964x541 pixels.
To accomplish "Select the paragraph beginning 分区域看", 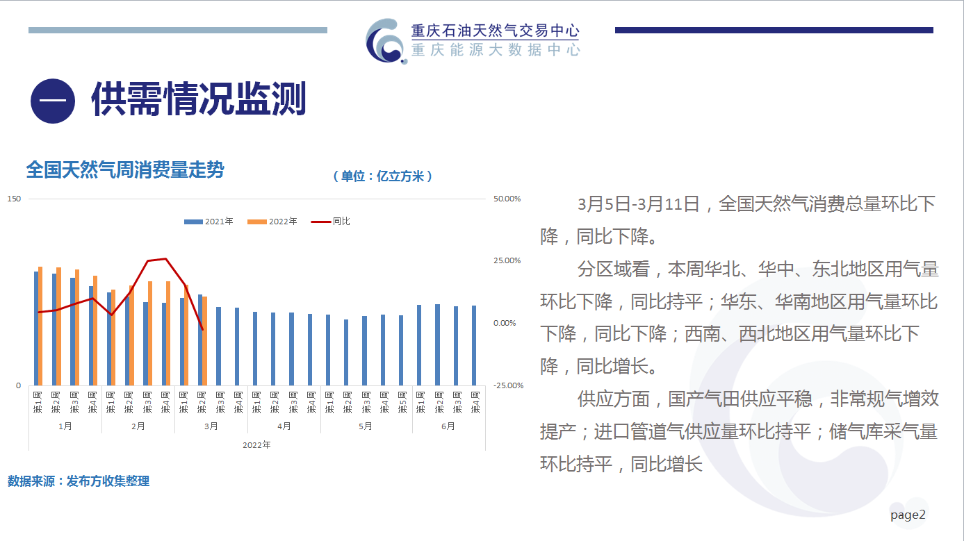I will coord(740,317).
